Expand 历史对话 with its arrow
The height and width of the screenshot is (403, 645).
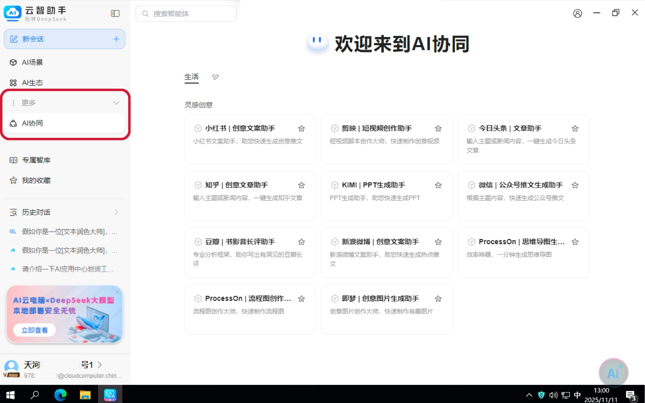click(x=116, y=212)
